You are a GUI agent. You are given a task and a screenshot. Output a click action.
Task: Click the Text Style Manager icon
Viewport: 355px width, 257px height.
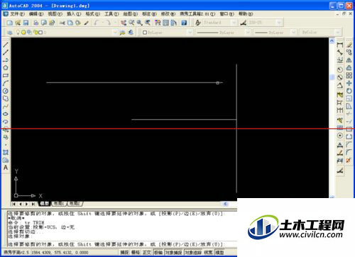[x=198, y=23]
